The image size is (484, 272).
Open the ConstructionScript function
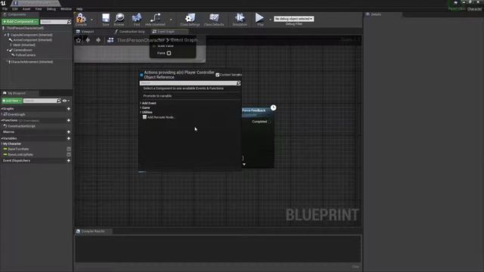tap(21, 126)
